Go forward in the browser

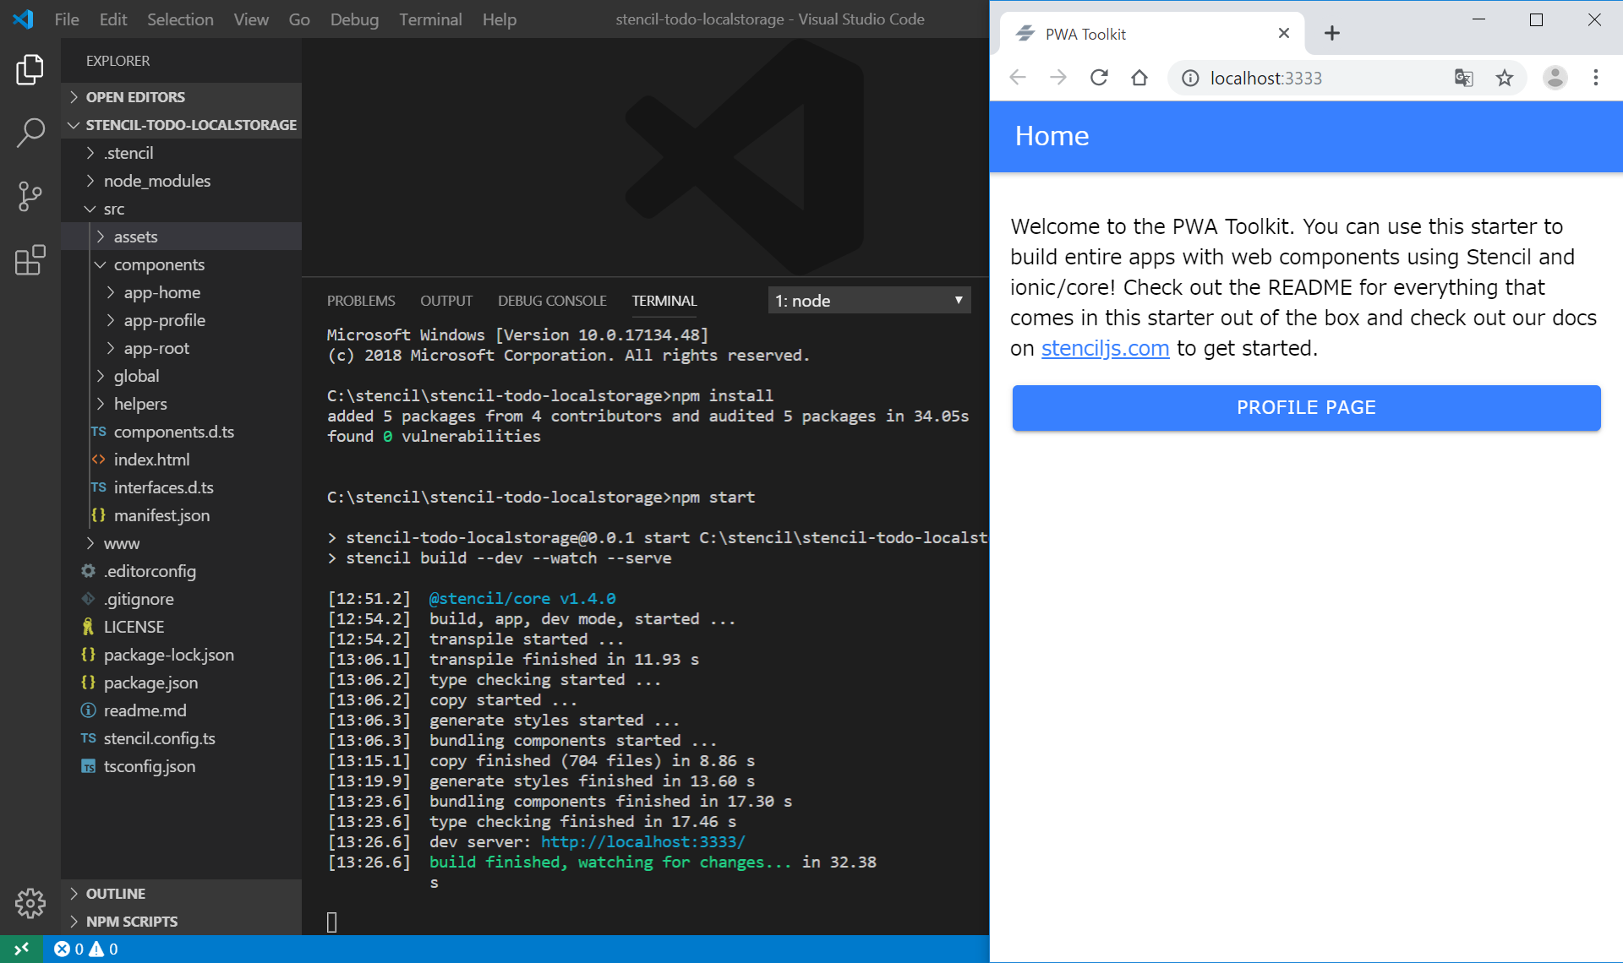point(1057,78)
